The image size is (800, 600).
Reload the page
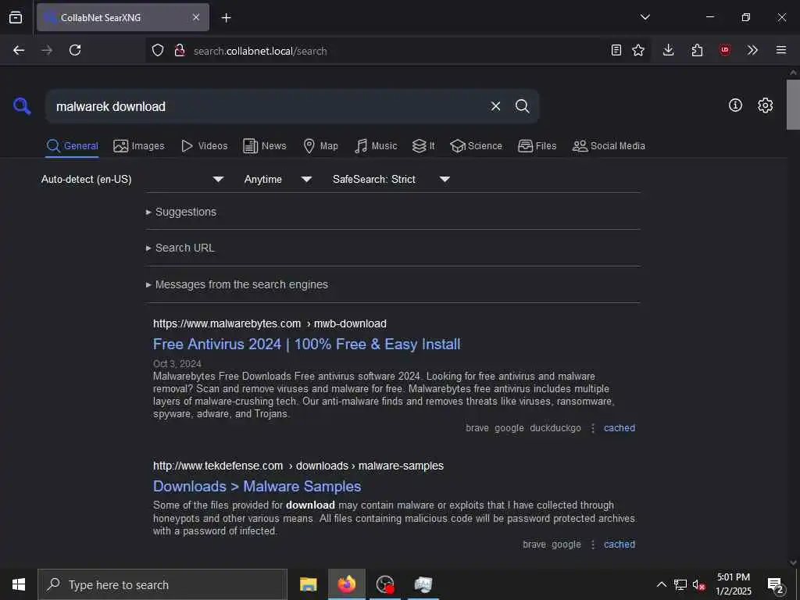tap(75, 50)
